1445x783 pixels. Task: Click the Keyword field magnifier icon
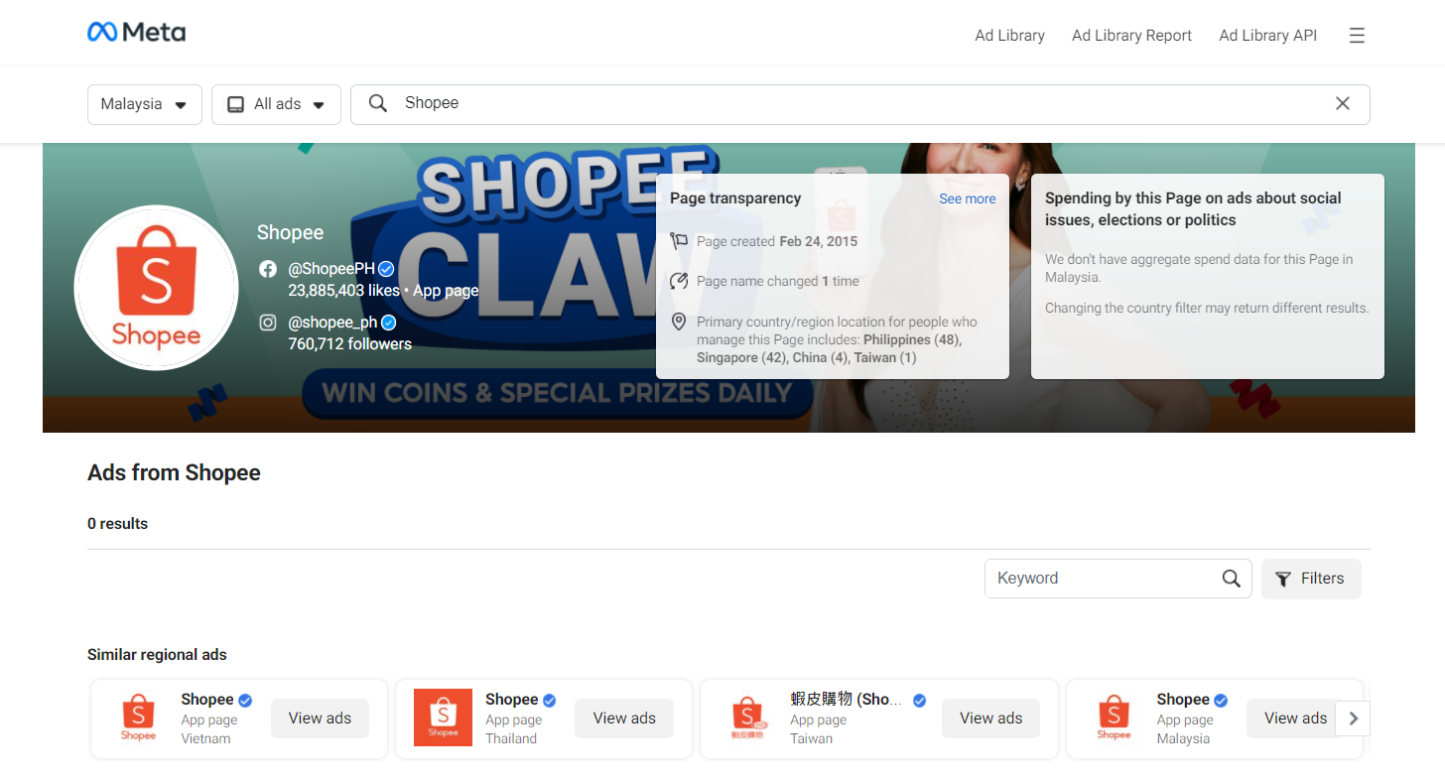tap(1232, 579)
